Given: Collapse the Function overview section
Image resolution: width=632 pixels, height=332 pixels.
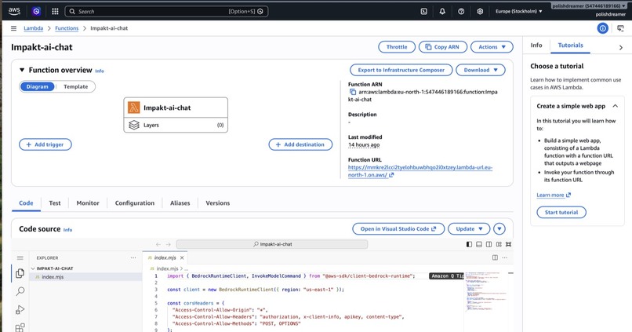Looking at the screenshot, I should [x=22, y=70].
